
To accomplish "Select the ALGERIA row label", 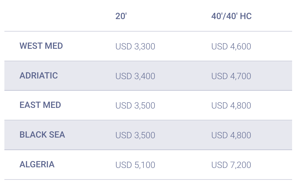I will click(37, 164).
